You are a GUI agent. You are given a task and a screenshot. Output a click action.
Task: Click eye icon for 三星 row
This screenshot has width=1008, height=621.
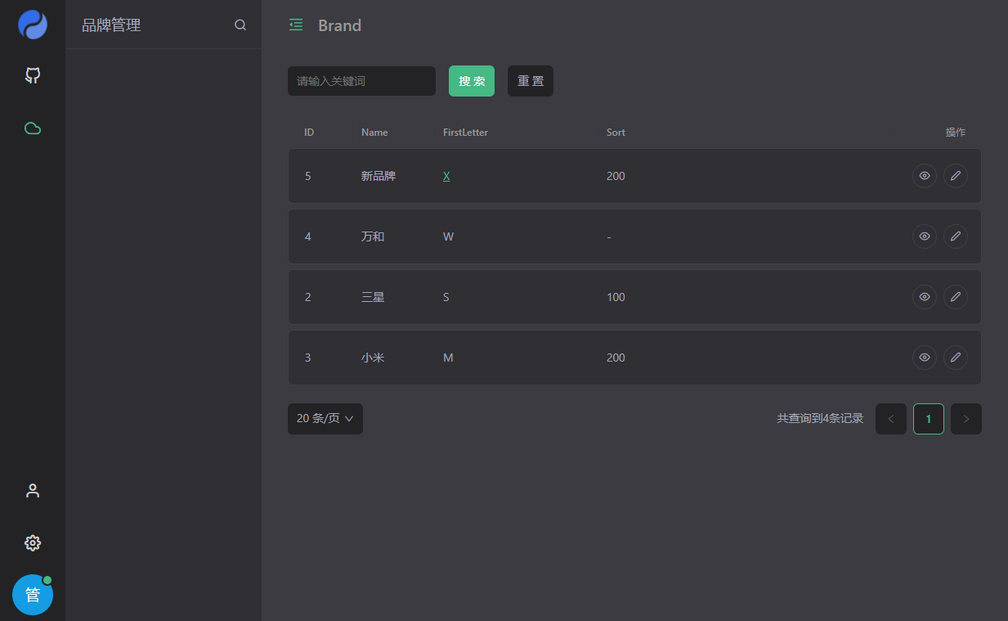924,297
